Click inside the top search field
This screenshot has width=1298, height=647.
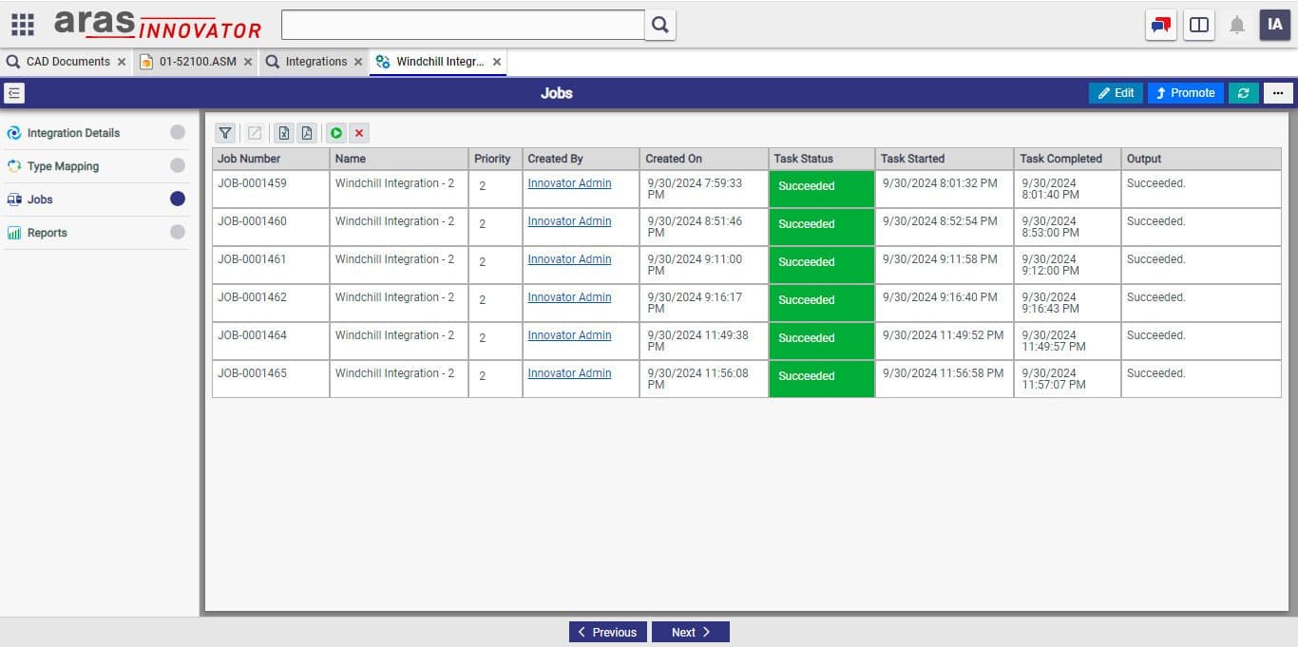[x=463, y=25]
